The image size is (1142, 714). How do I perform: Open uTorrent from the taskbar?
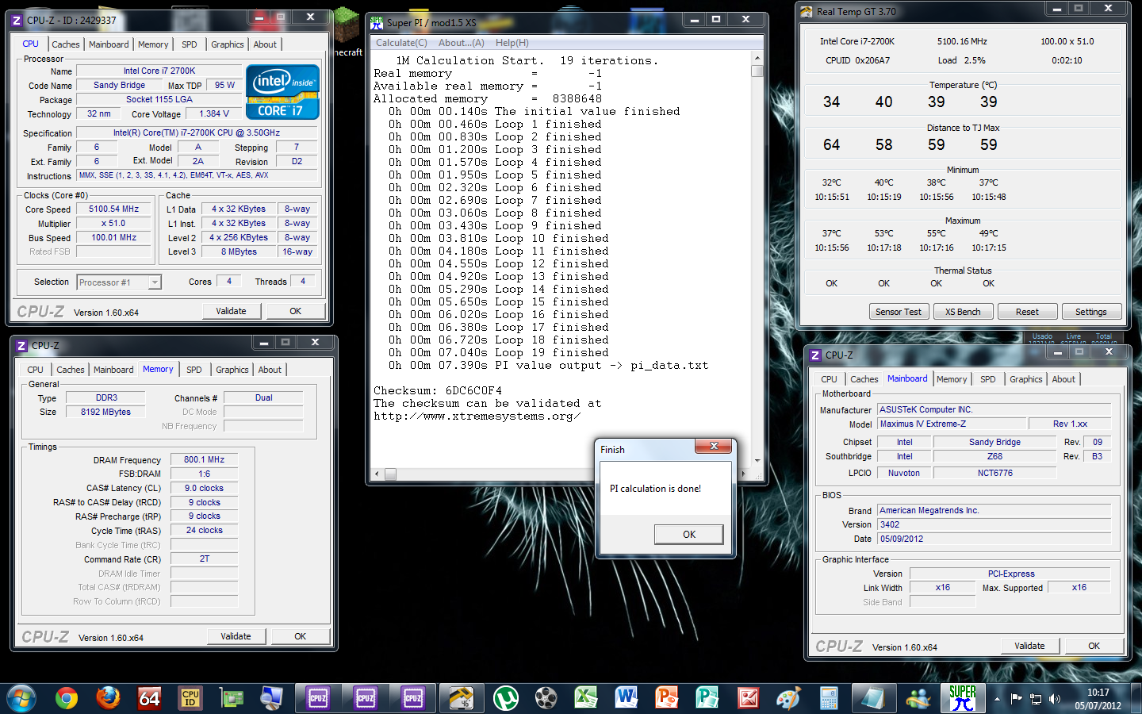point(505,698)
